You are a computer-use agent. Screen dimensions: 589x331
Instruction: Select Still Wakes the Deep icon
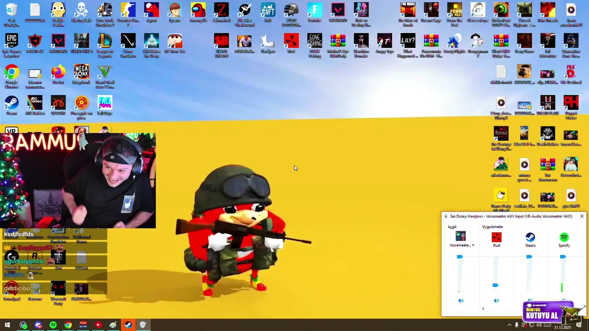(151, 46)
